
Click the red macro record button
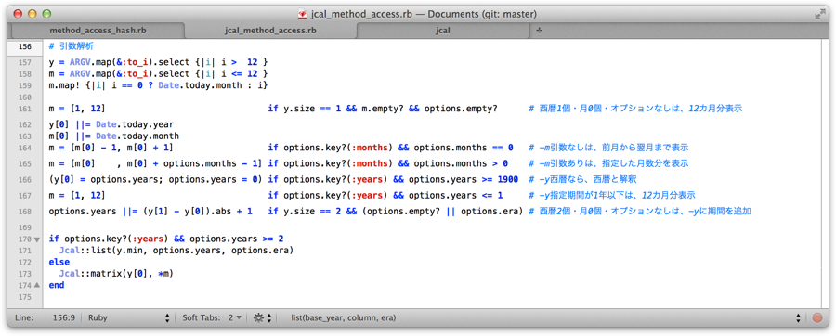point(816,317)
